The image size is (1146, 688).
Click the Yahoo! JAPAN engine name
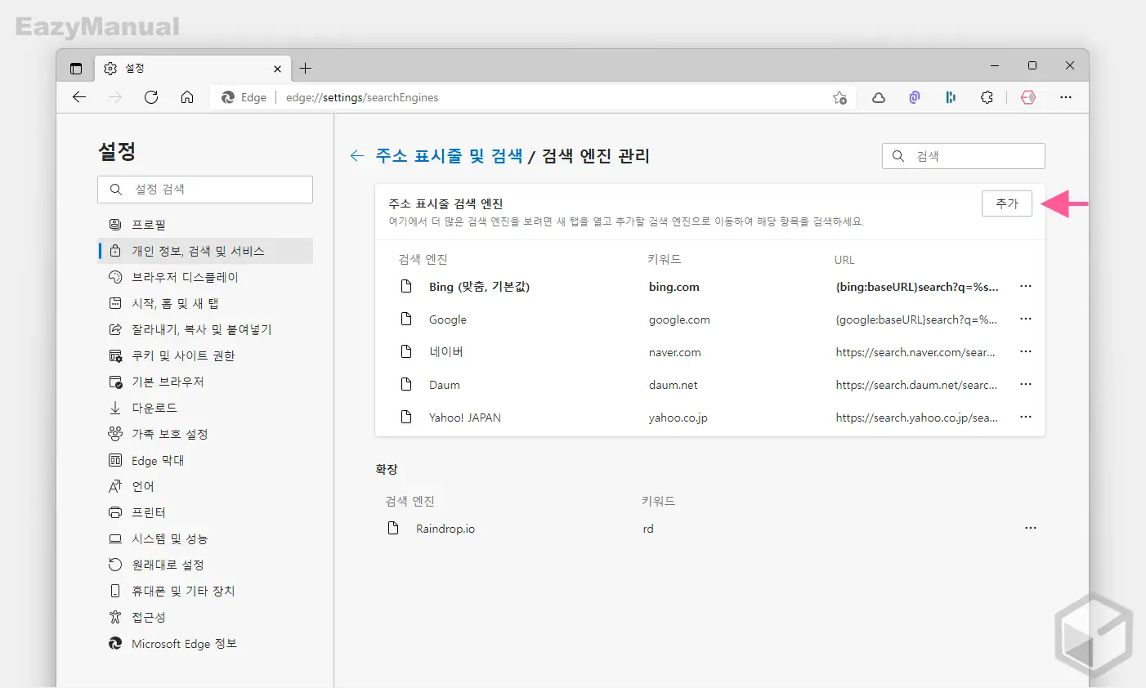click(x=465, y=418)
